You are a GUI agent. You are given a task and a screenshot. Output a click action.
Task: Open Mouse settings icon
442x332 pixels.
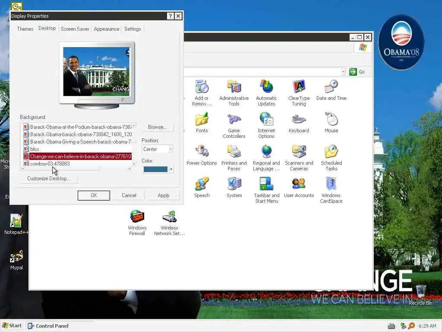[331, 123]
